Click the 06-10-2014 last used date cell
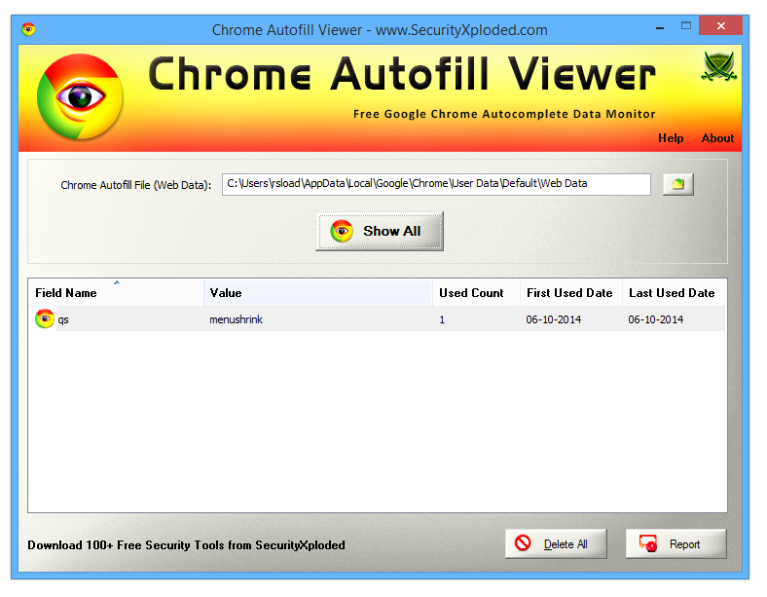Screen dimensions: 767x597 [656, 319]
